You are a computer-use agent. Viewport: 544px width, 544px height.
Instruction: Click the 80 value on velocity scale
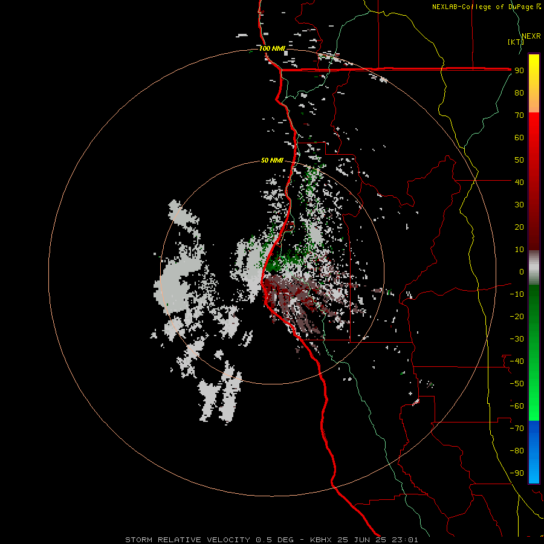click(519, 93)
